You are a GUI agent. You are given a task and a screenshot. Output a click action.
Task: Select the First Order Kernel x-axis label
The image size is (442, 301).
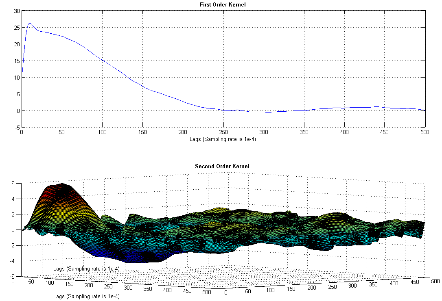click(223, 139)
